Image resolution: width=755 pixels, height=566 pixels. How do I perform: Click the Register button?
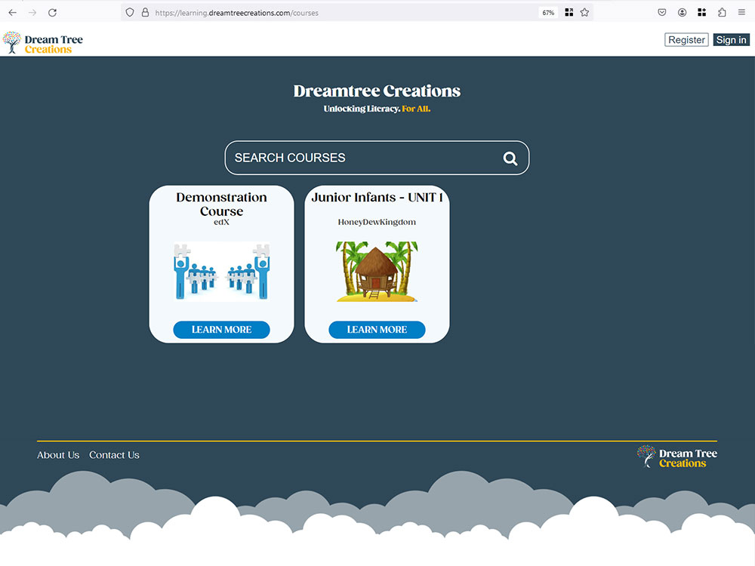point(686,39)
